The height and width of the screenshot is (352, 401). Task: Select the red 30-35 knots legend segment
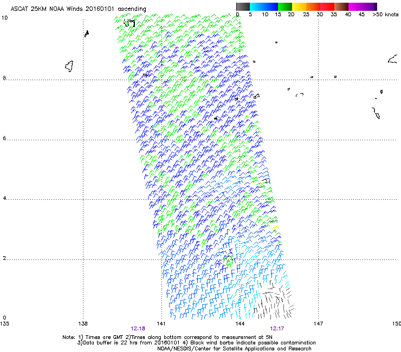(x=327, y=6)
